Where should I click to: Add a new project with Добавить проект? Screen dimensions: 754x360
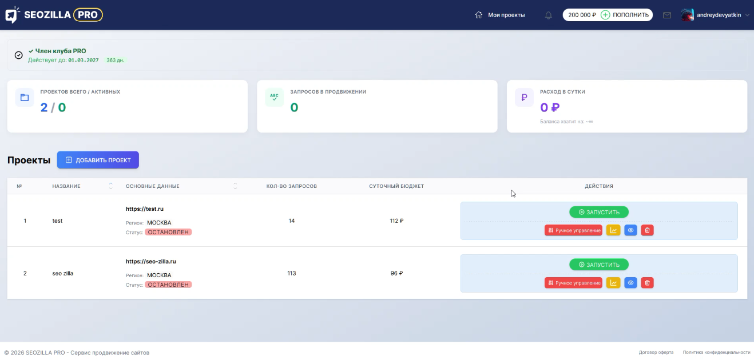(98, 160)
